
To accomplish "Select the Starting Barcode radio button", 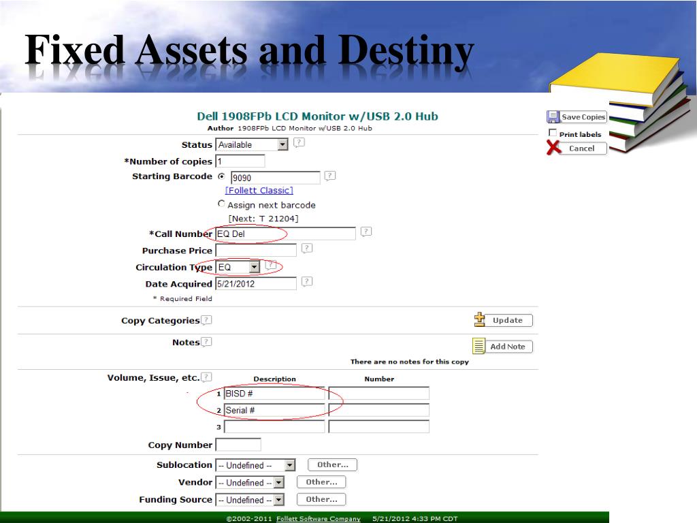I will pos(221,176).
